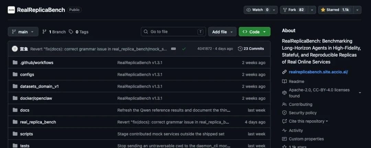Viewport: 371px width, 148px height.
Task: View the 0 Tags link
Action: pyautogui.click(x=79, y=32)
